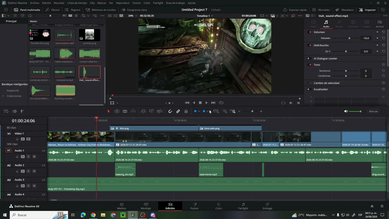The width and height of the screenshot is (389, 219).
Task: Play the timeline forward
Action: (x=207, y=103)
